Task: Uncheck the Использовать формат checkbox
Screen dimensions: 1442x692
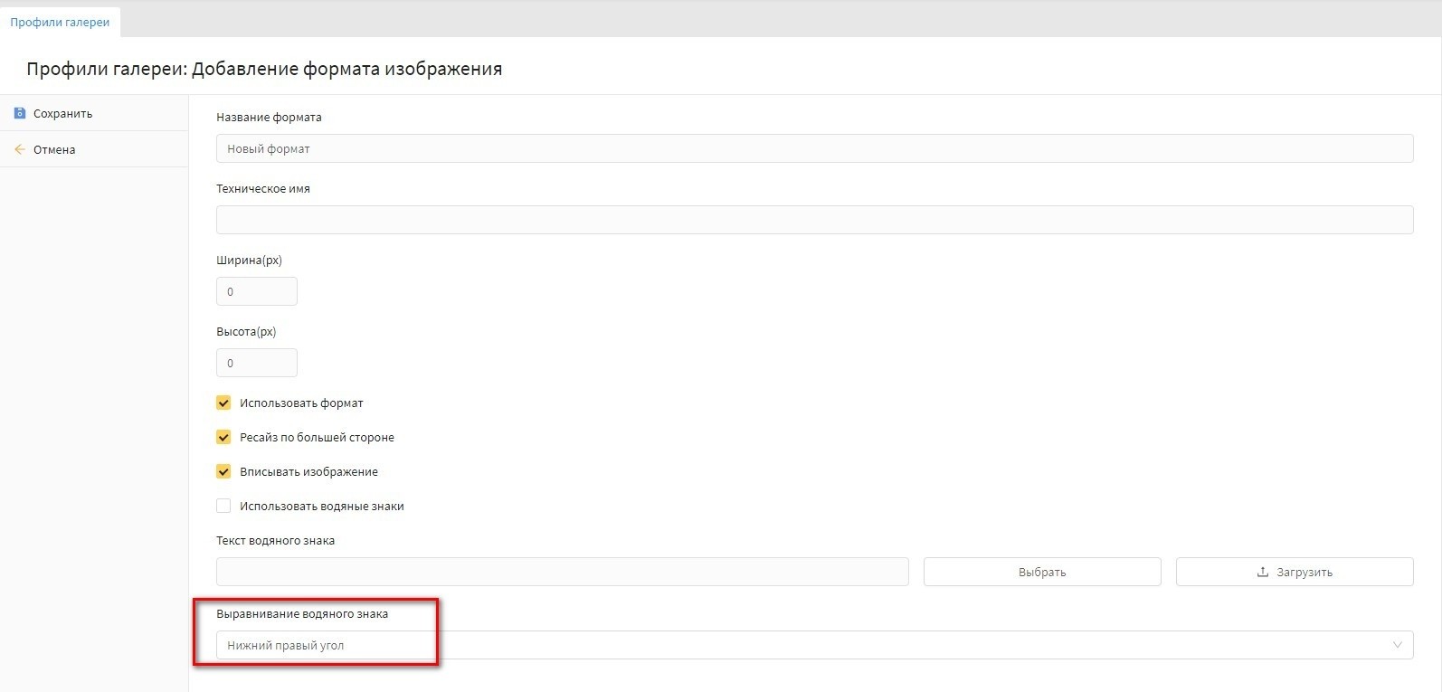Action: pos(223,403)
